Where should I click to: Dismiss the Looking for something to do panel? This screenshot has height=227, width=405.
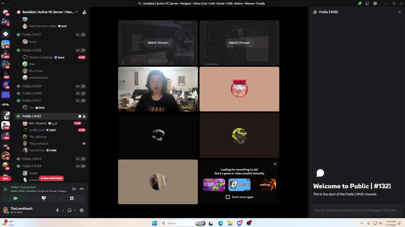coord(275,164)
